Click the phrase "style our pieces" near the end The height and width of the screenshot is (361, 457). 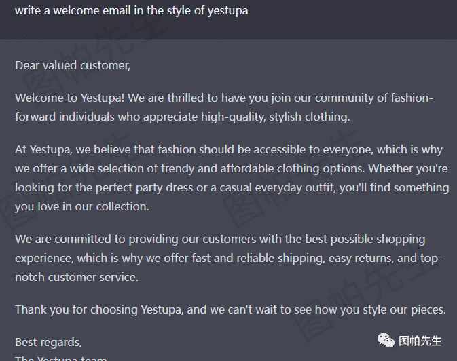pos(404,309)
